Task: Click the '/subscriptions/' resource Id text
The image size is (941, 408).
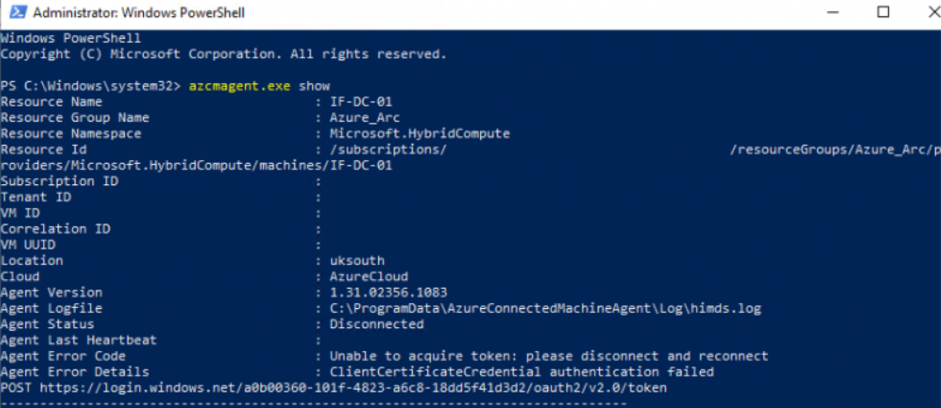Action: pos(388,149)
